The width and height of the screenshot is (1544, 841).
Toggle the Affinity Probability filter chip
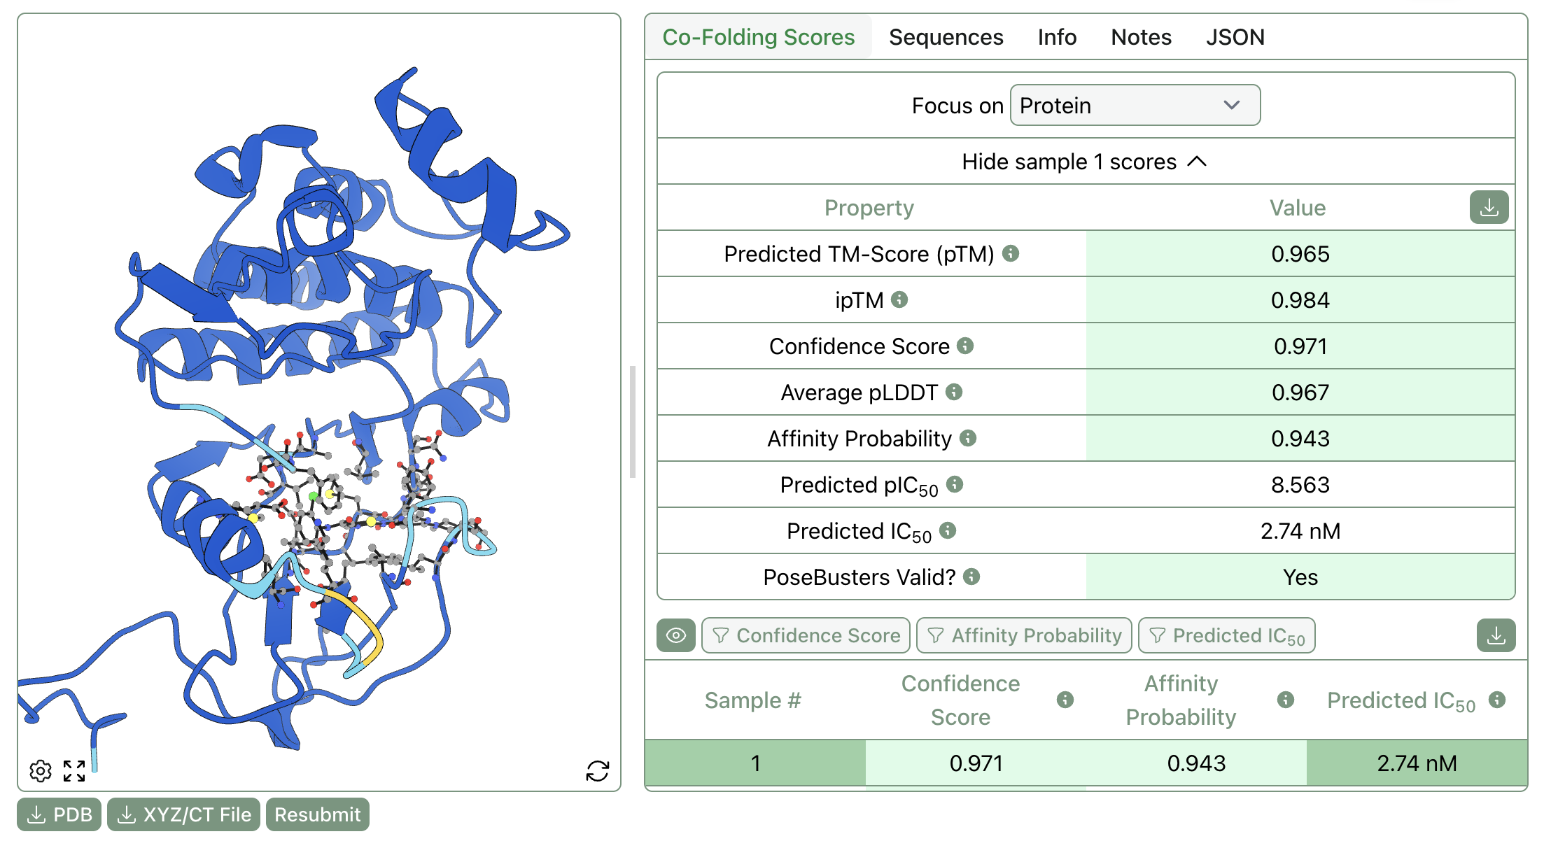(x=1024, y=635)
